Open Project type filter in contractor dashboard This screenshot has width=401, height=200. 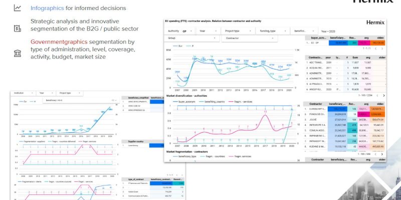click(238, 31)
